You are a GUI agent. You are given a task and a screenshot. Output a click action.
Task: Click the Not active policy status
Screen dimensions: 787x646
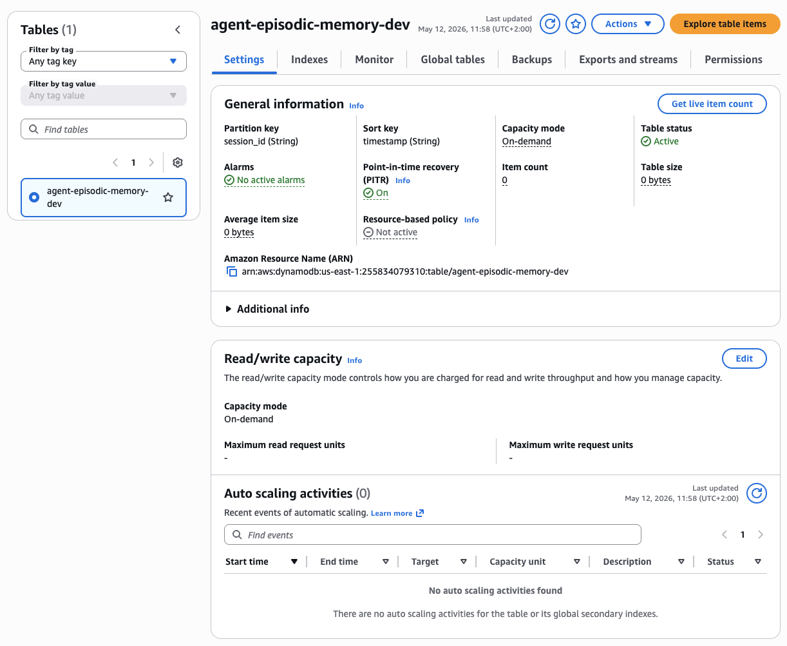tap(390, 232)
